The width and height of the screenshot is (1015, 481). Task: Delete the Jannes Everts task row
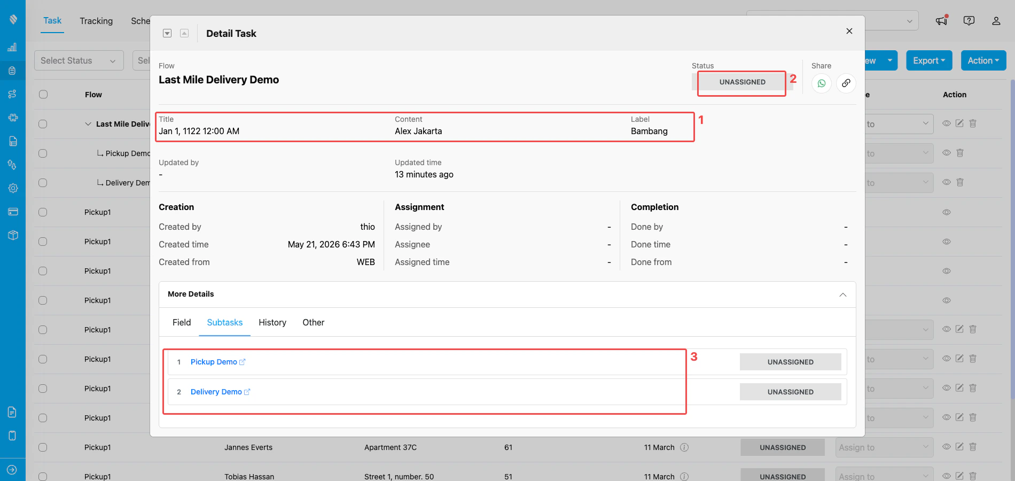tap(973, 447)
